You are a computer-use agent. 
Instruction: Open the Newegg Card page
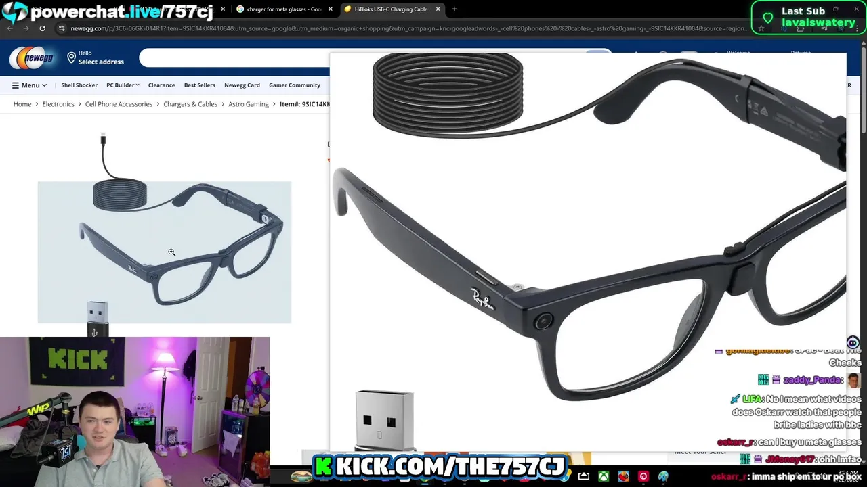tap(242, 85)
